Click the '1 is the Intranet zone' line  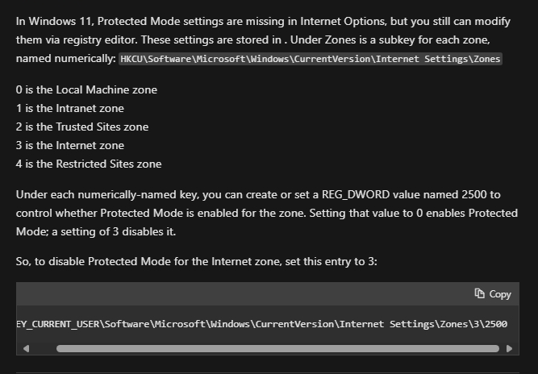(70, 108)
